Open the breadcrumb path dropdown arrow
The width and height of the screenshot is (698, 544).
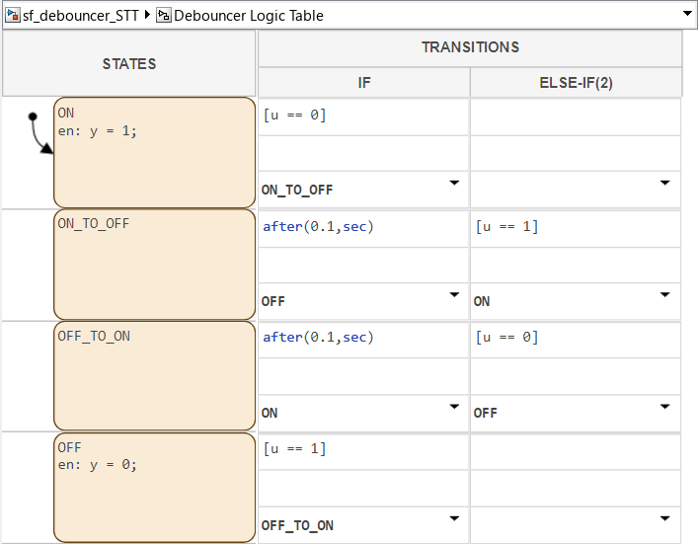687,15
